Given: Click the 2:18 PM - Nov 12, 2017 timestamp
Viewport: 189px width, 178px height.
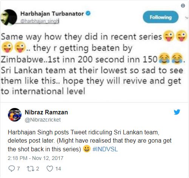Looking at the screenshot, I should 35,158.
